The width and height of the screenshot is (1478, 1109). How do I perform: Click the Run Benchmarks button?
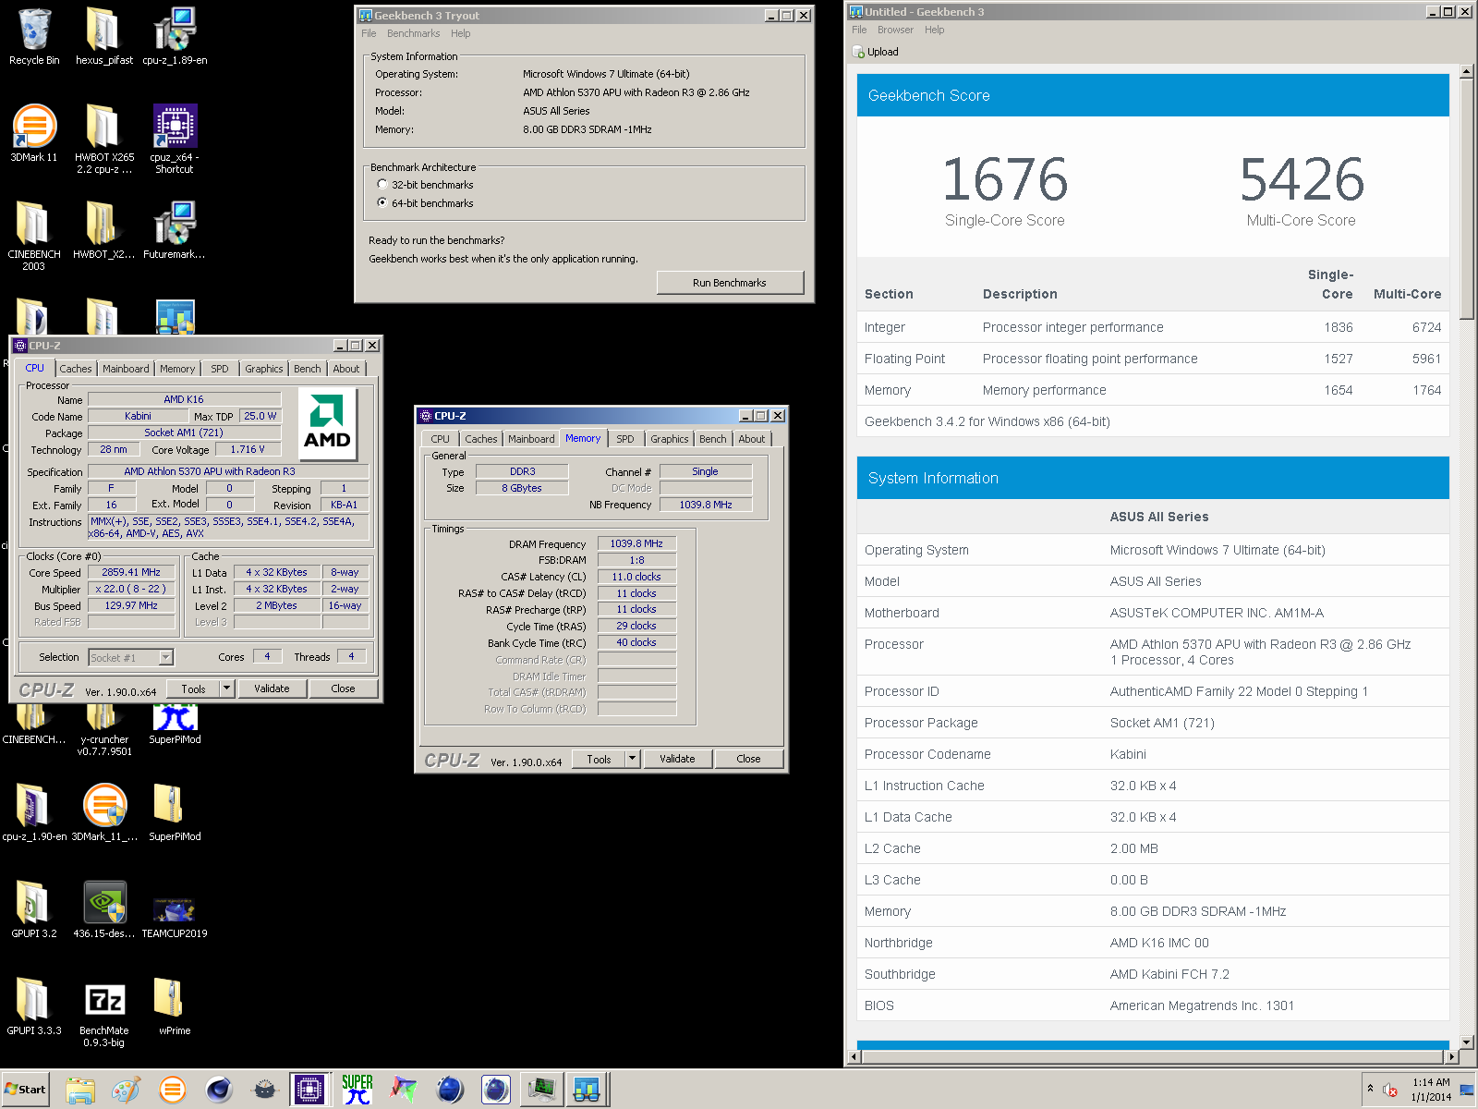(x=730, y=283)
